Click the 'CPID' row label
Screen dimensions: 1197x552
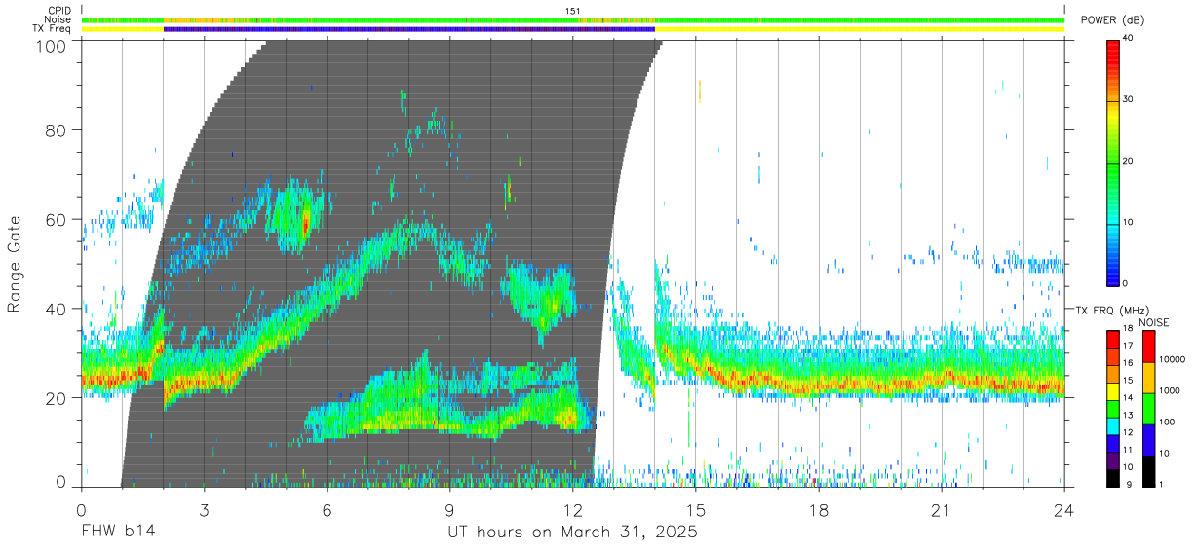click(x=60, y=11)
